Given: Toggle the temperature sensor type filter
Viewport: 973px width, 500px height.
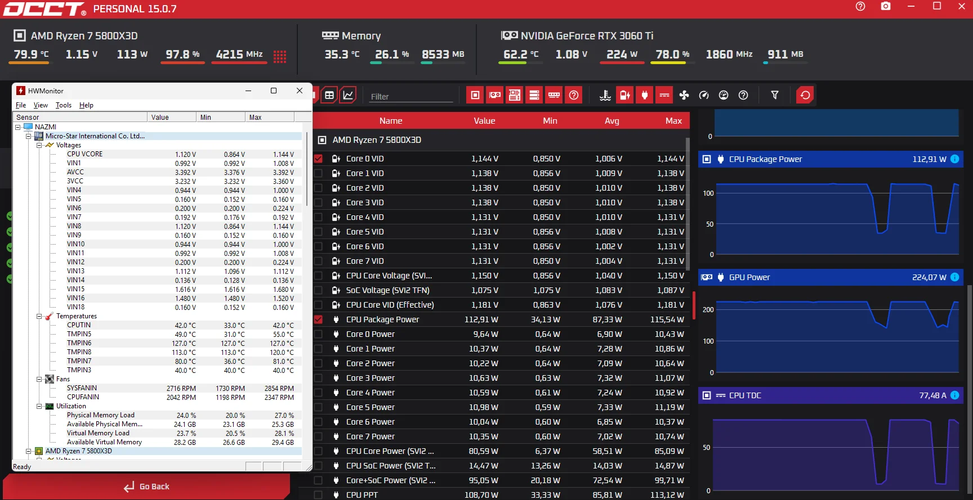Looking at the screenshot, I should pyautogui.click(x=605, y=95).
